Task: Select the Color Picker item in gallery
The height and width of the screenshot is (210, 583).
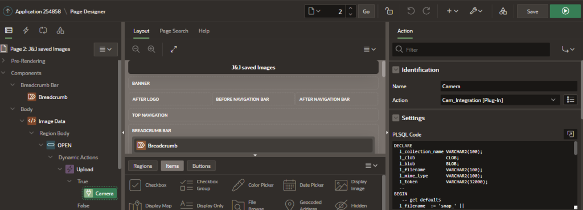Action: coord(253,185)
